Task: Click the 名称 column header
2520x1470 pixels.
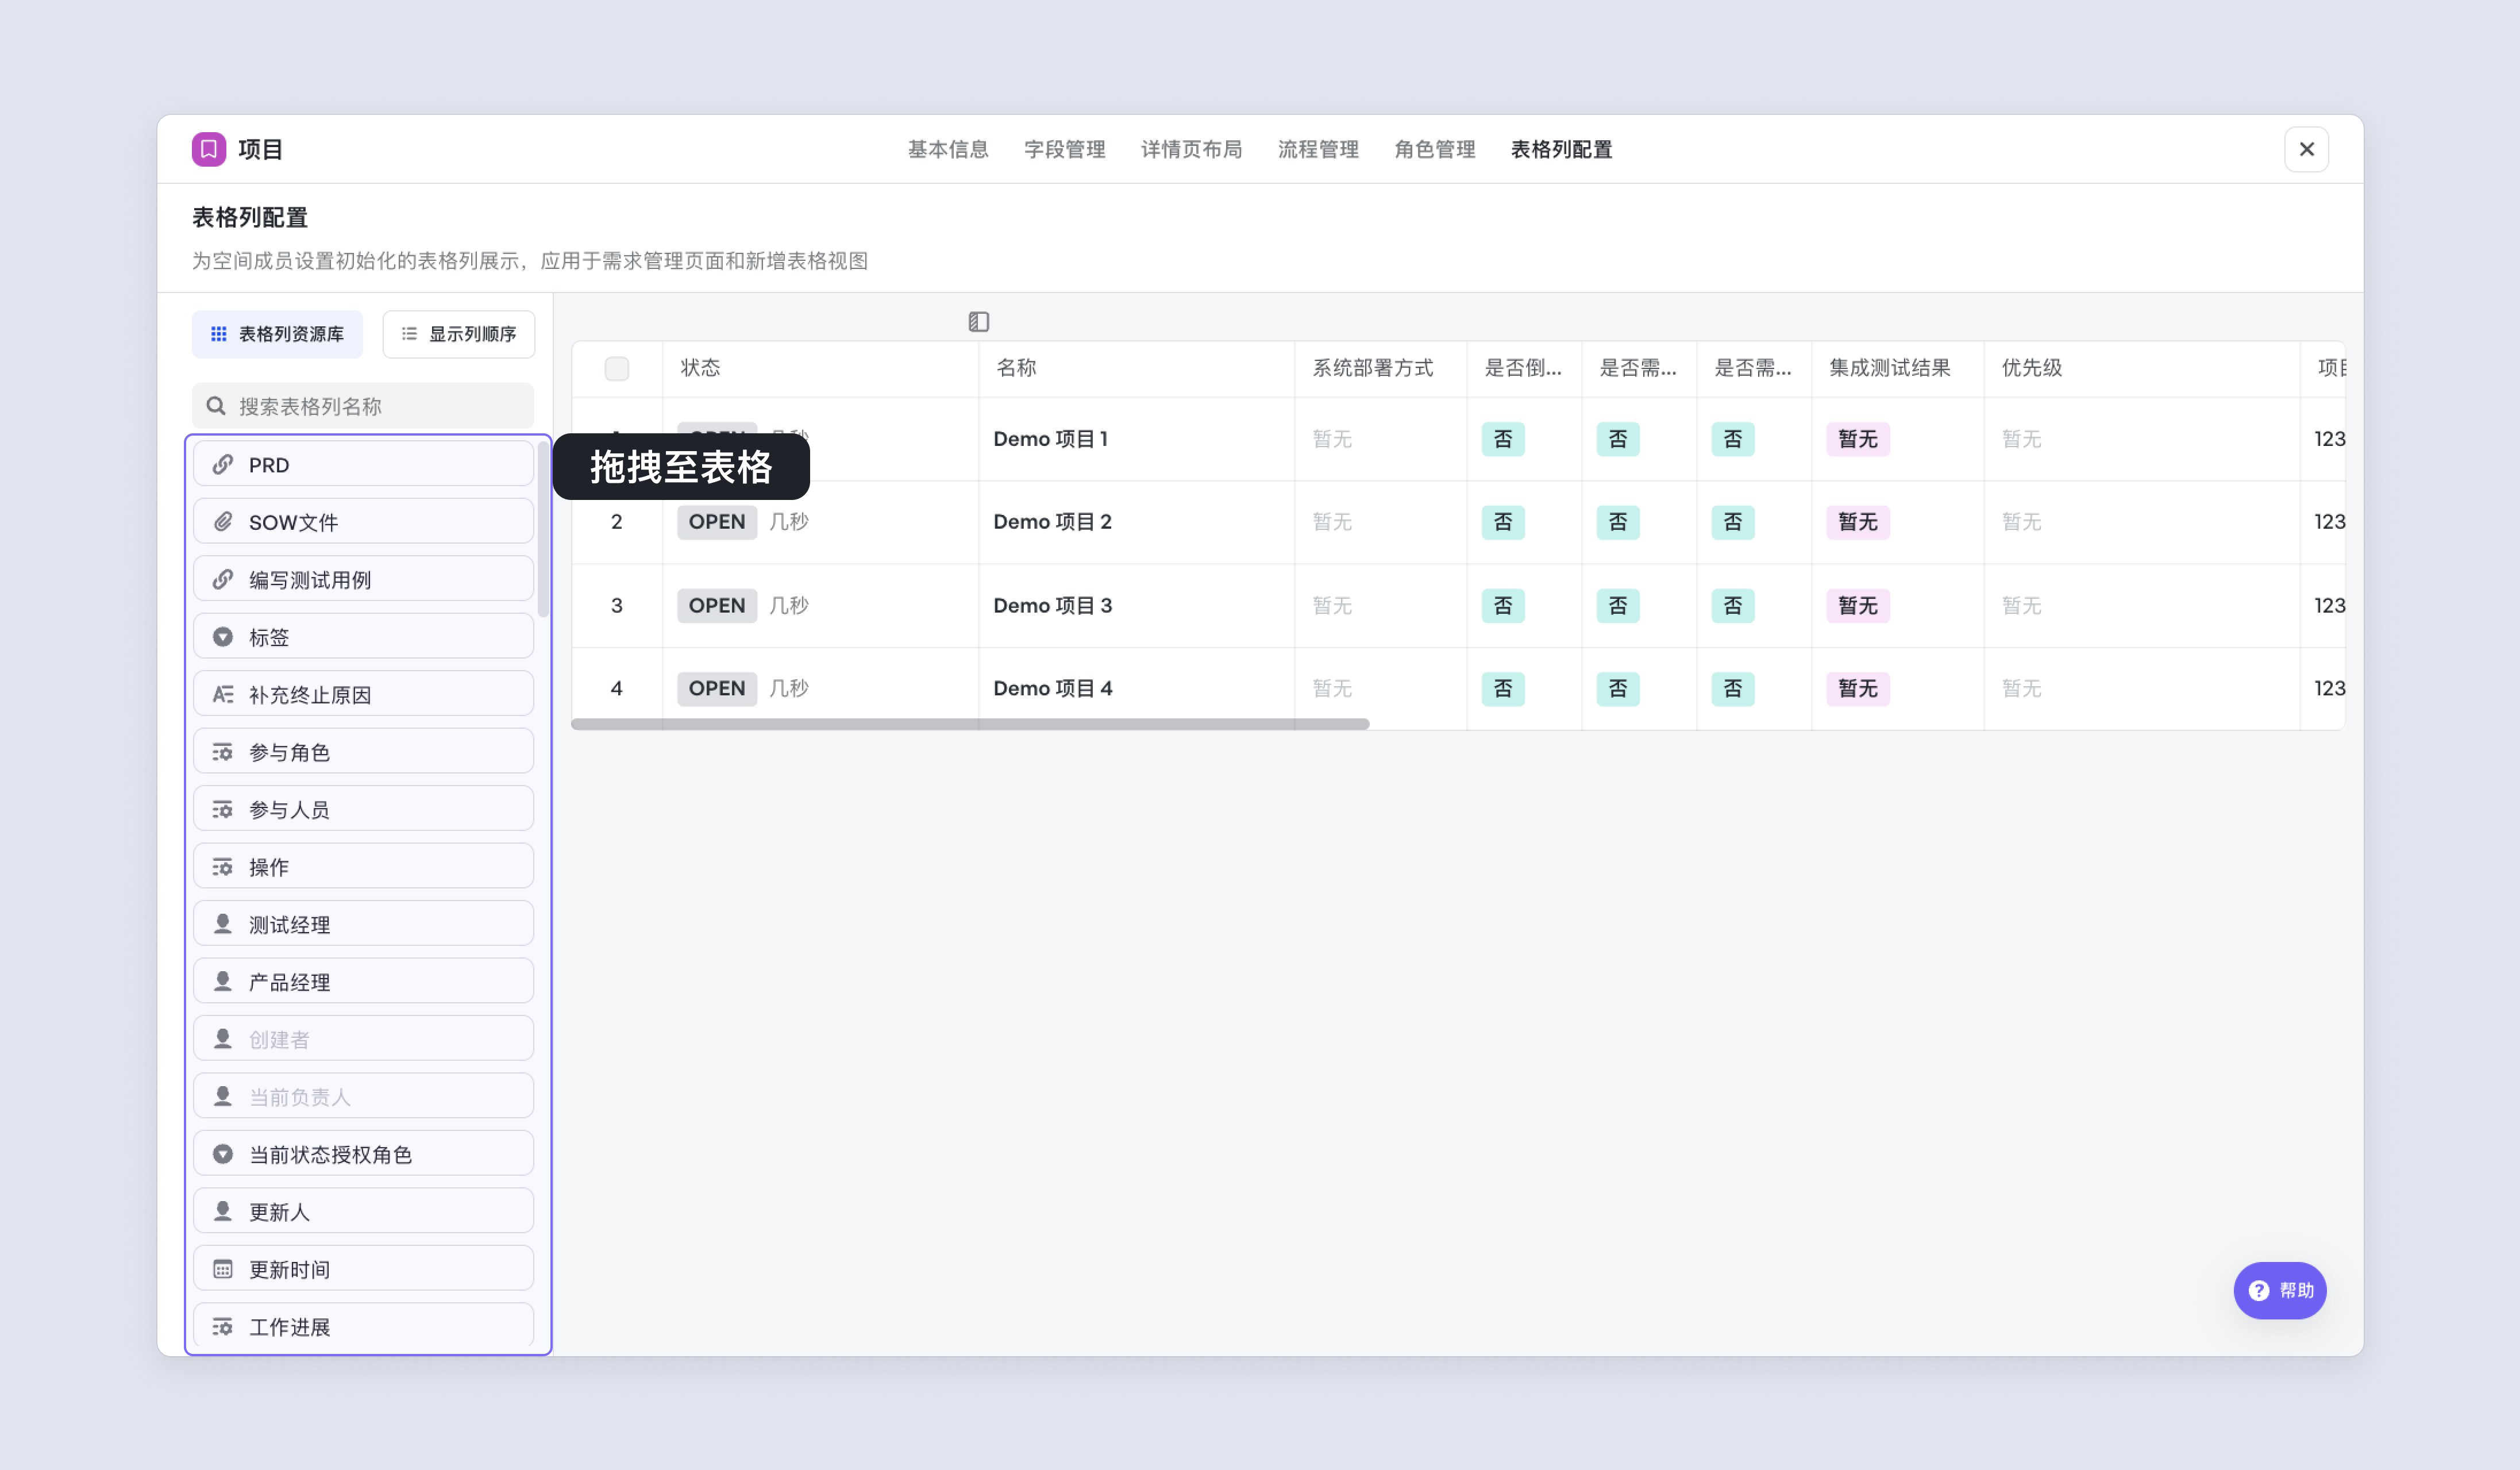Action: 1136,368
